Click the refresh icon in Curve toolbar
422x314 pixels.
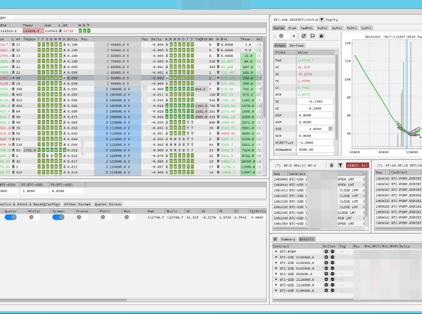click(x=304, y=35)
